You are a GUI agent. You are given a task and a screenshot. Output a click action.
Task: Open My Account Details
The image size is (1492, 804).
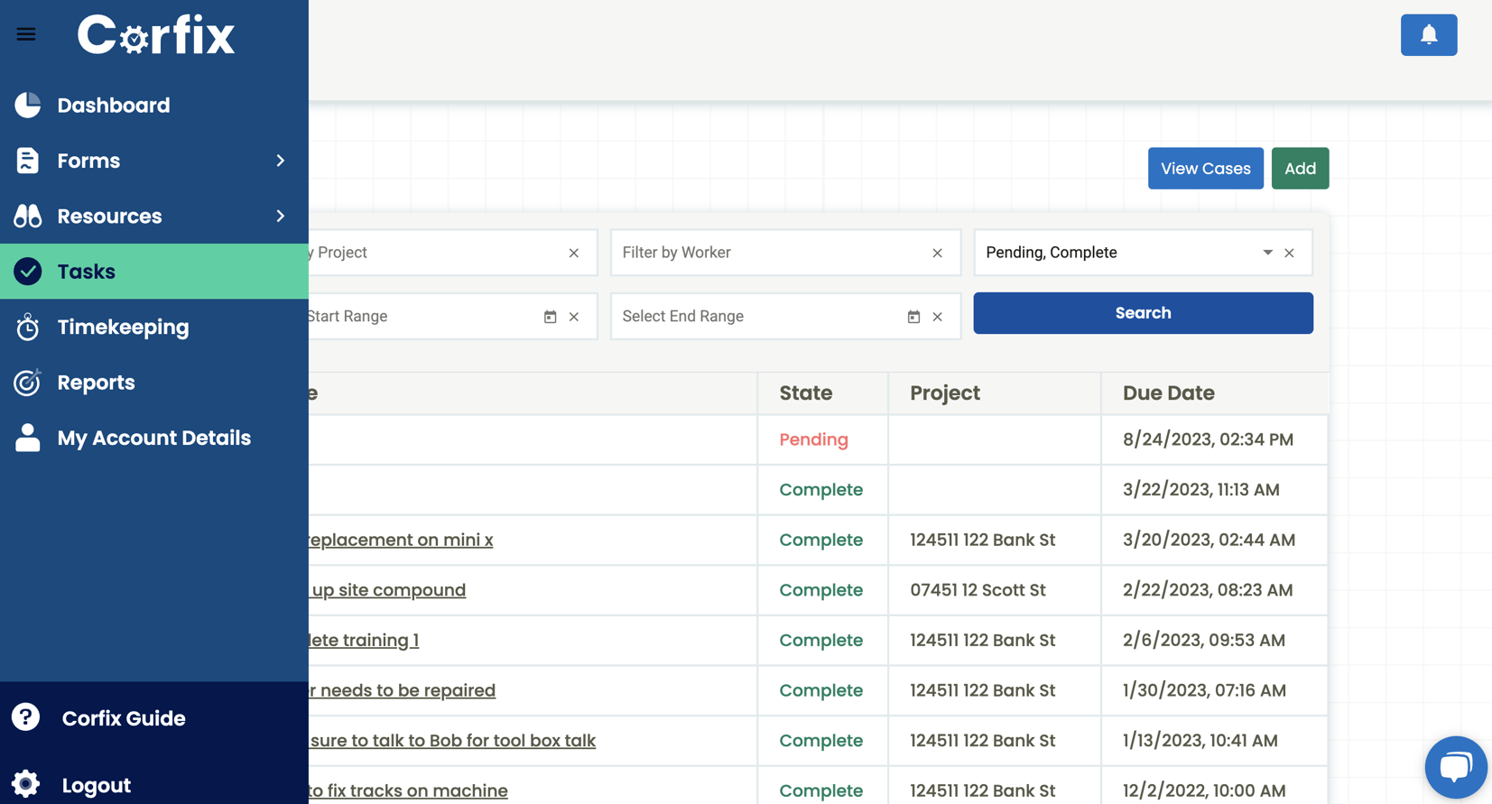154,438
